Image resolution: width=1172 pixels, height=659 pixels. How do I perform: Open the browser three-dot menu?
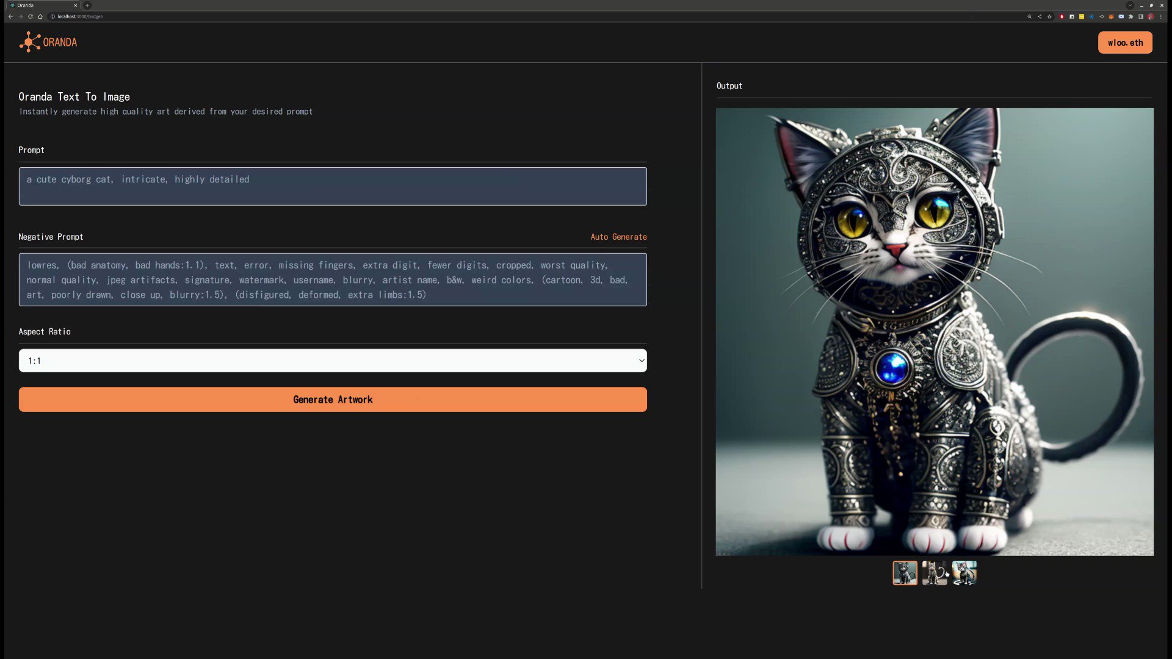(x=1161, y=16)
